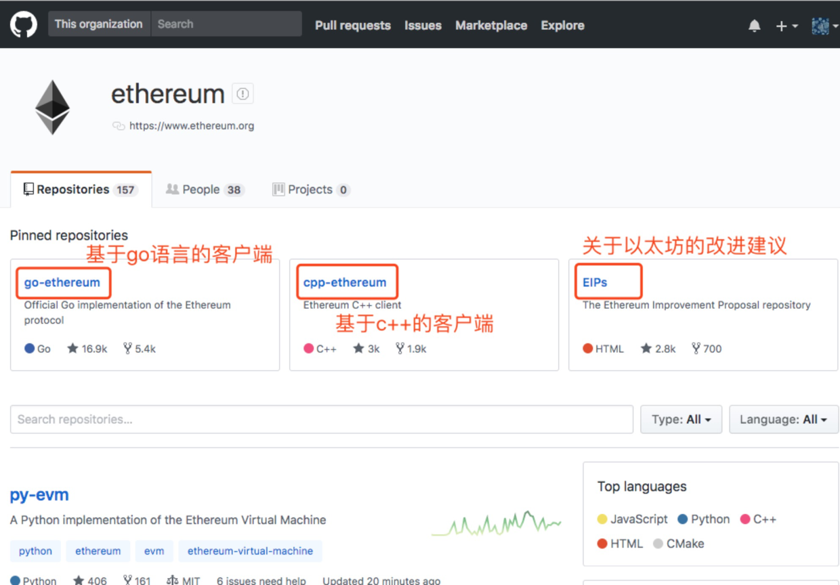Screen dimensions: 840x585
Task: Open Explore in top navigation
Action: [562, 26]
